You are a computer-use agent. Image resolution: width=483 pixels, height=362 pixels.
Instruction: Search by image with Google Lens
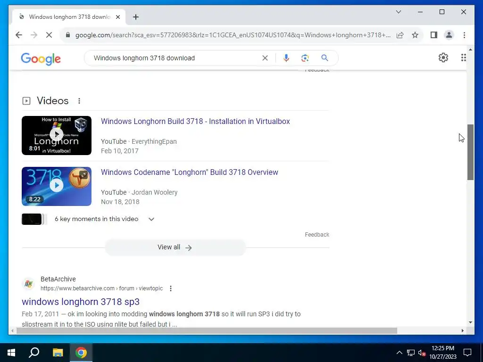coord(305,58)
